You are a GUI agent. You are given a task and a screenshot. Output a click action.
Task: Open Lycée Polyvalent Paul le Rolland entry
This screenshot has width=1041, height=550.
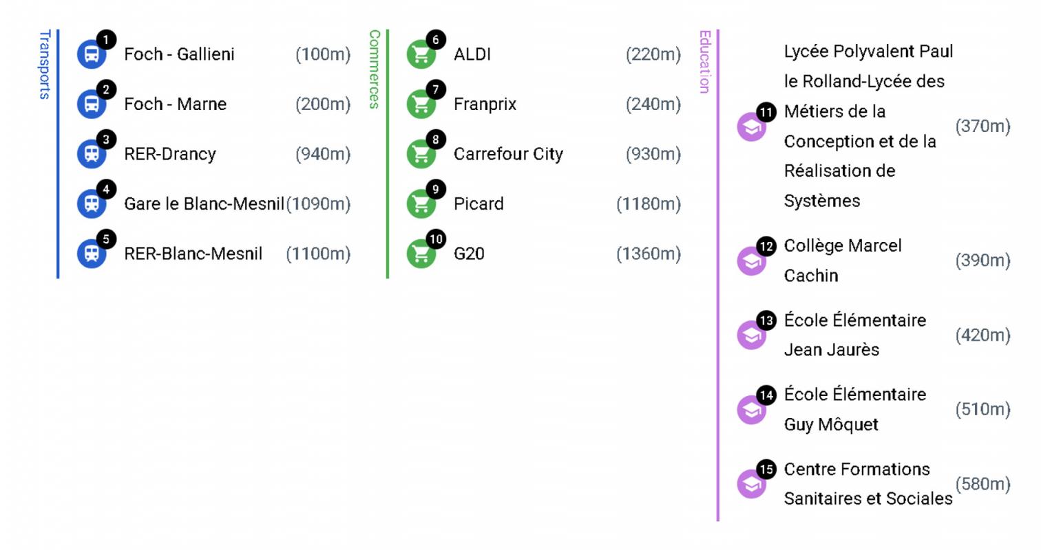pos(867,126)
